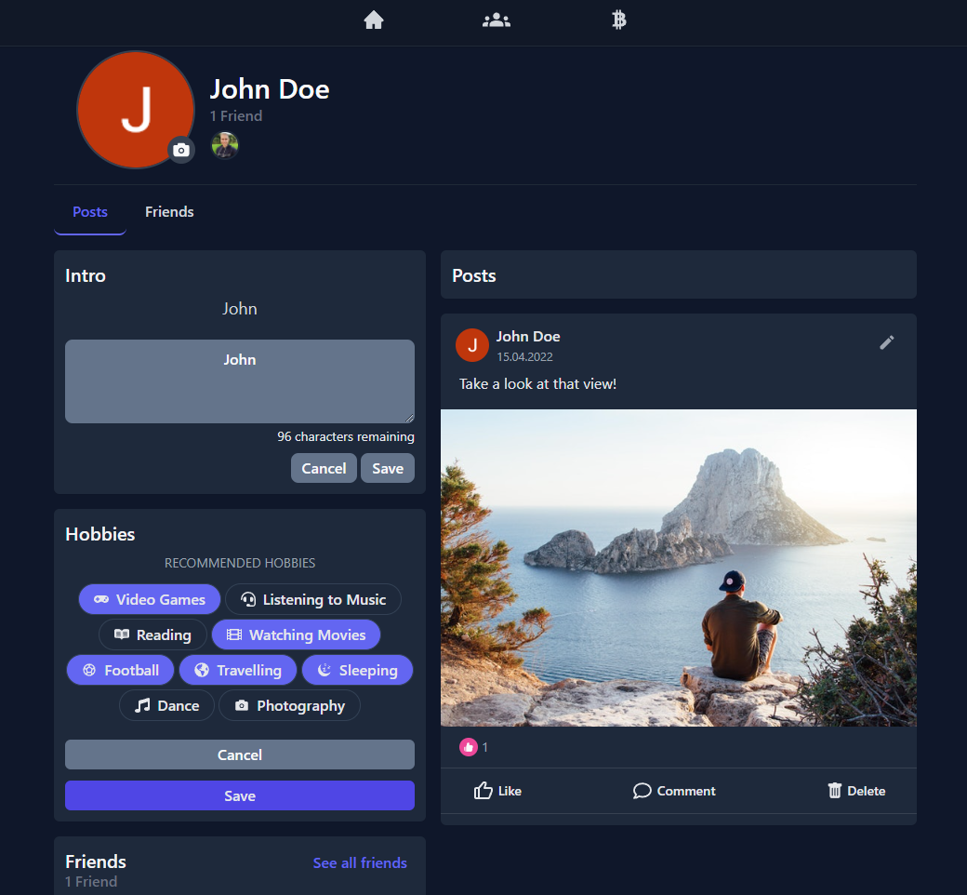Click the RECOMMENDED HOBBIES label
This screenshot has height=895, width=967.
point(240,563)
